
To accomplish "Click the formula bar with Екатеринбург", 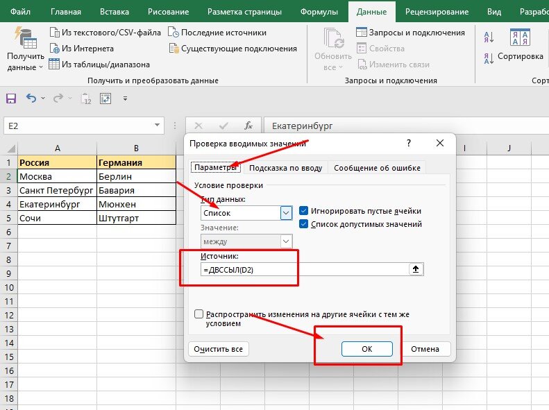I will pyautogui.click(x=406, y=126).
